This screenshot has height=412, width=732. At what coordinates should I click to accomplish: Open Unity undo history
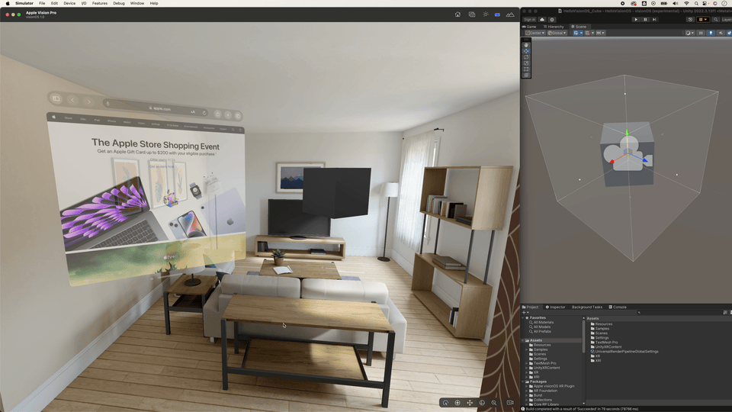click(x=690, y=20)
